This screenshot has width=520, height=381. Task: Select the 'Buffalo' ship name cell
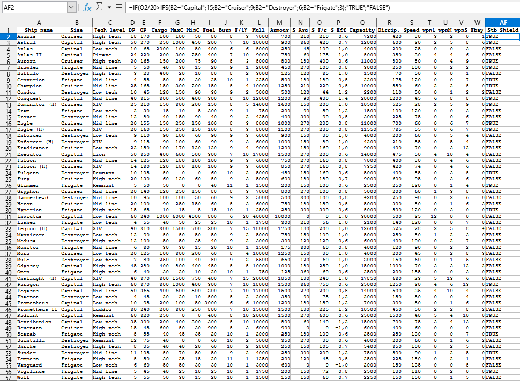pyautogui.click(x=39, y=73)
